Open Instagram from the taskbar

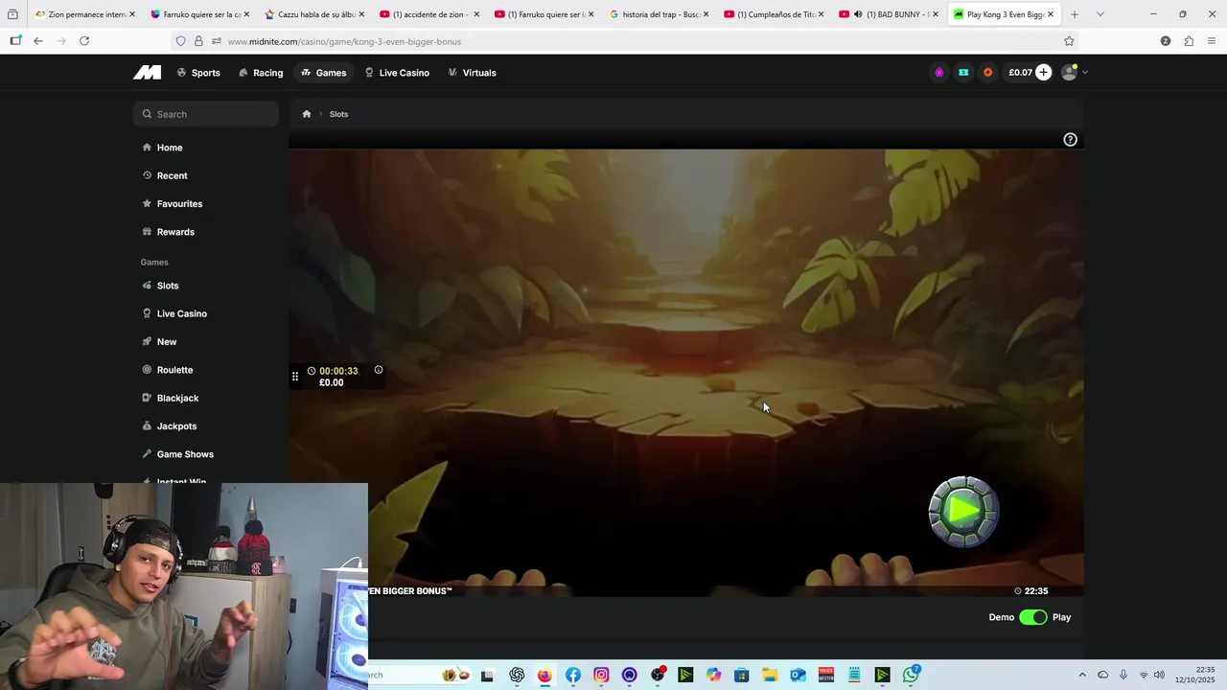click(601, 675)
